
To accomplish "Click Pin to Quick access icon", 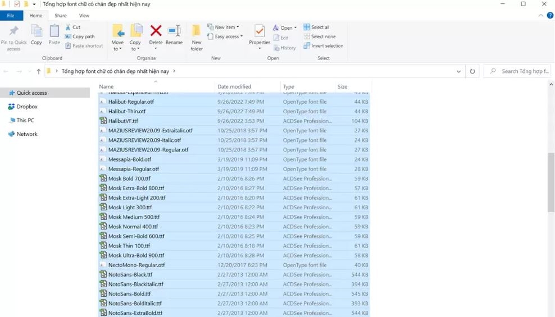I will coord(14,31).
